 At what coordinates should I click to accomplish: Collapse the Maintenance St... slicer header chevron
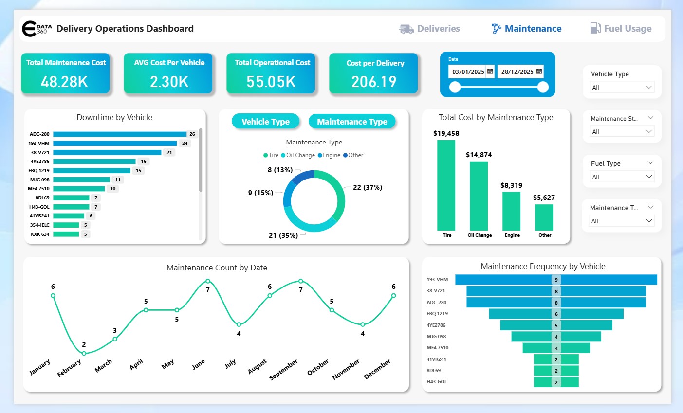pos(650,118)
